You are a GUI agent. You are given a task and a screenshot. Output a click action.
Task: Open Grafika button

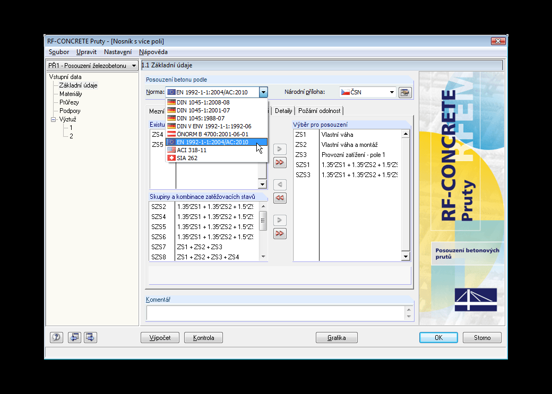click(337, 338)
